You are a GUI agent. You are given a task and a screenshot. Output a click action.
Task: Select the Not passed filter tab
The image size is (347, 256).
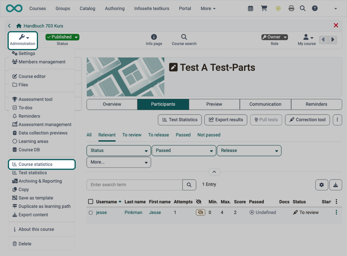point(209,135)
